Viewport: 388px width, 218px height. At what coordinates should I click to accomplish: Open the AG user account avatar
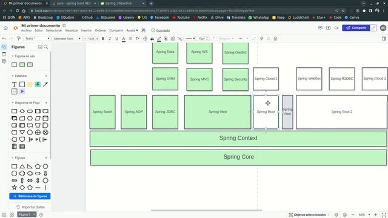coord(383,28)
